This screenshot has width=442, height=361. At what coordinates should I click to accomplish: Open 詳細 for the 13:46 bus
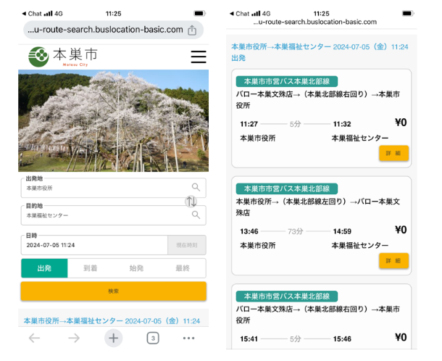[x=393, y=260]
